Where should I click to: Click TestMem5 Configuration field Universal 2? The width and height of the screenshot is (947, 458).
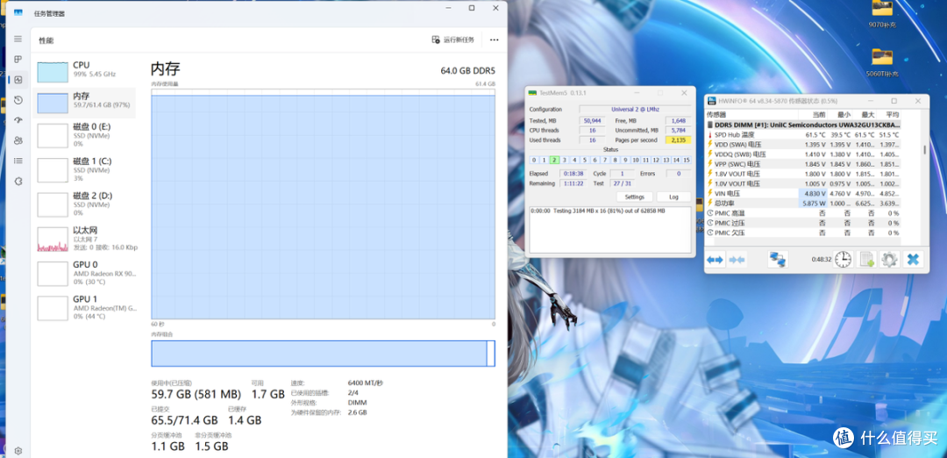pos(635,110)
